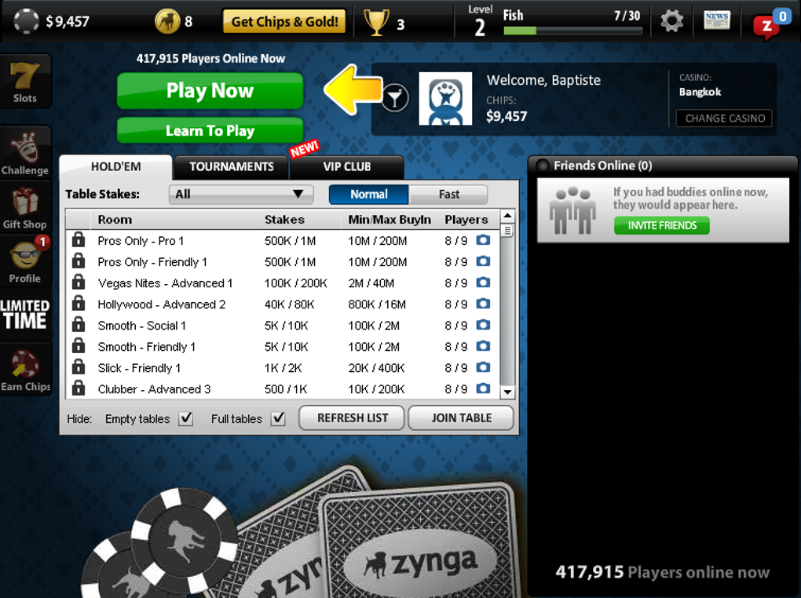The width and height of the screenshot is (801, 598).
Task: Open the News newspaper icon
Action: (717, 20)
